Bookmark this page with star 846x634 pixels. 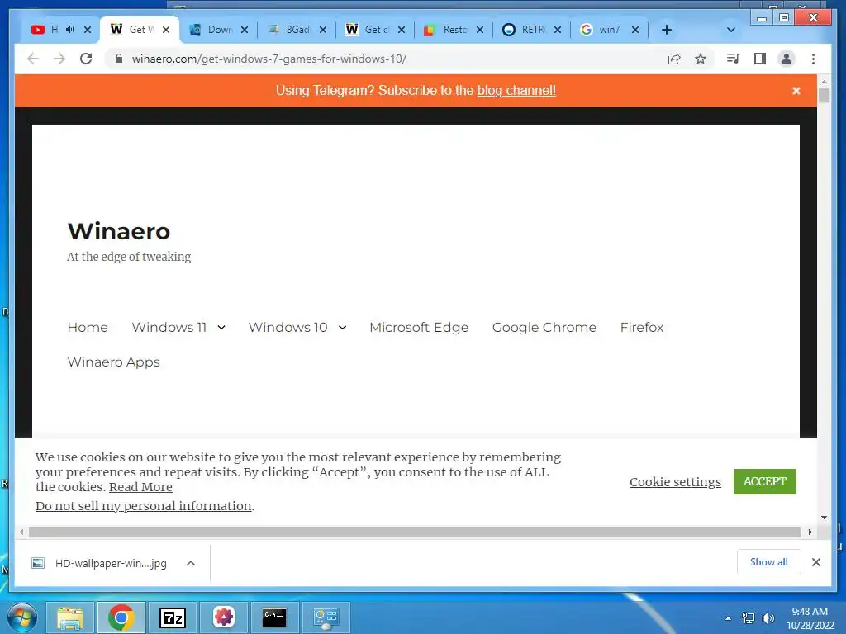pos(701,59)
